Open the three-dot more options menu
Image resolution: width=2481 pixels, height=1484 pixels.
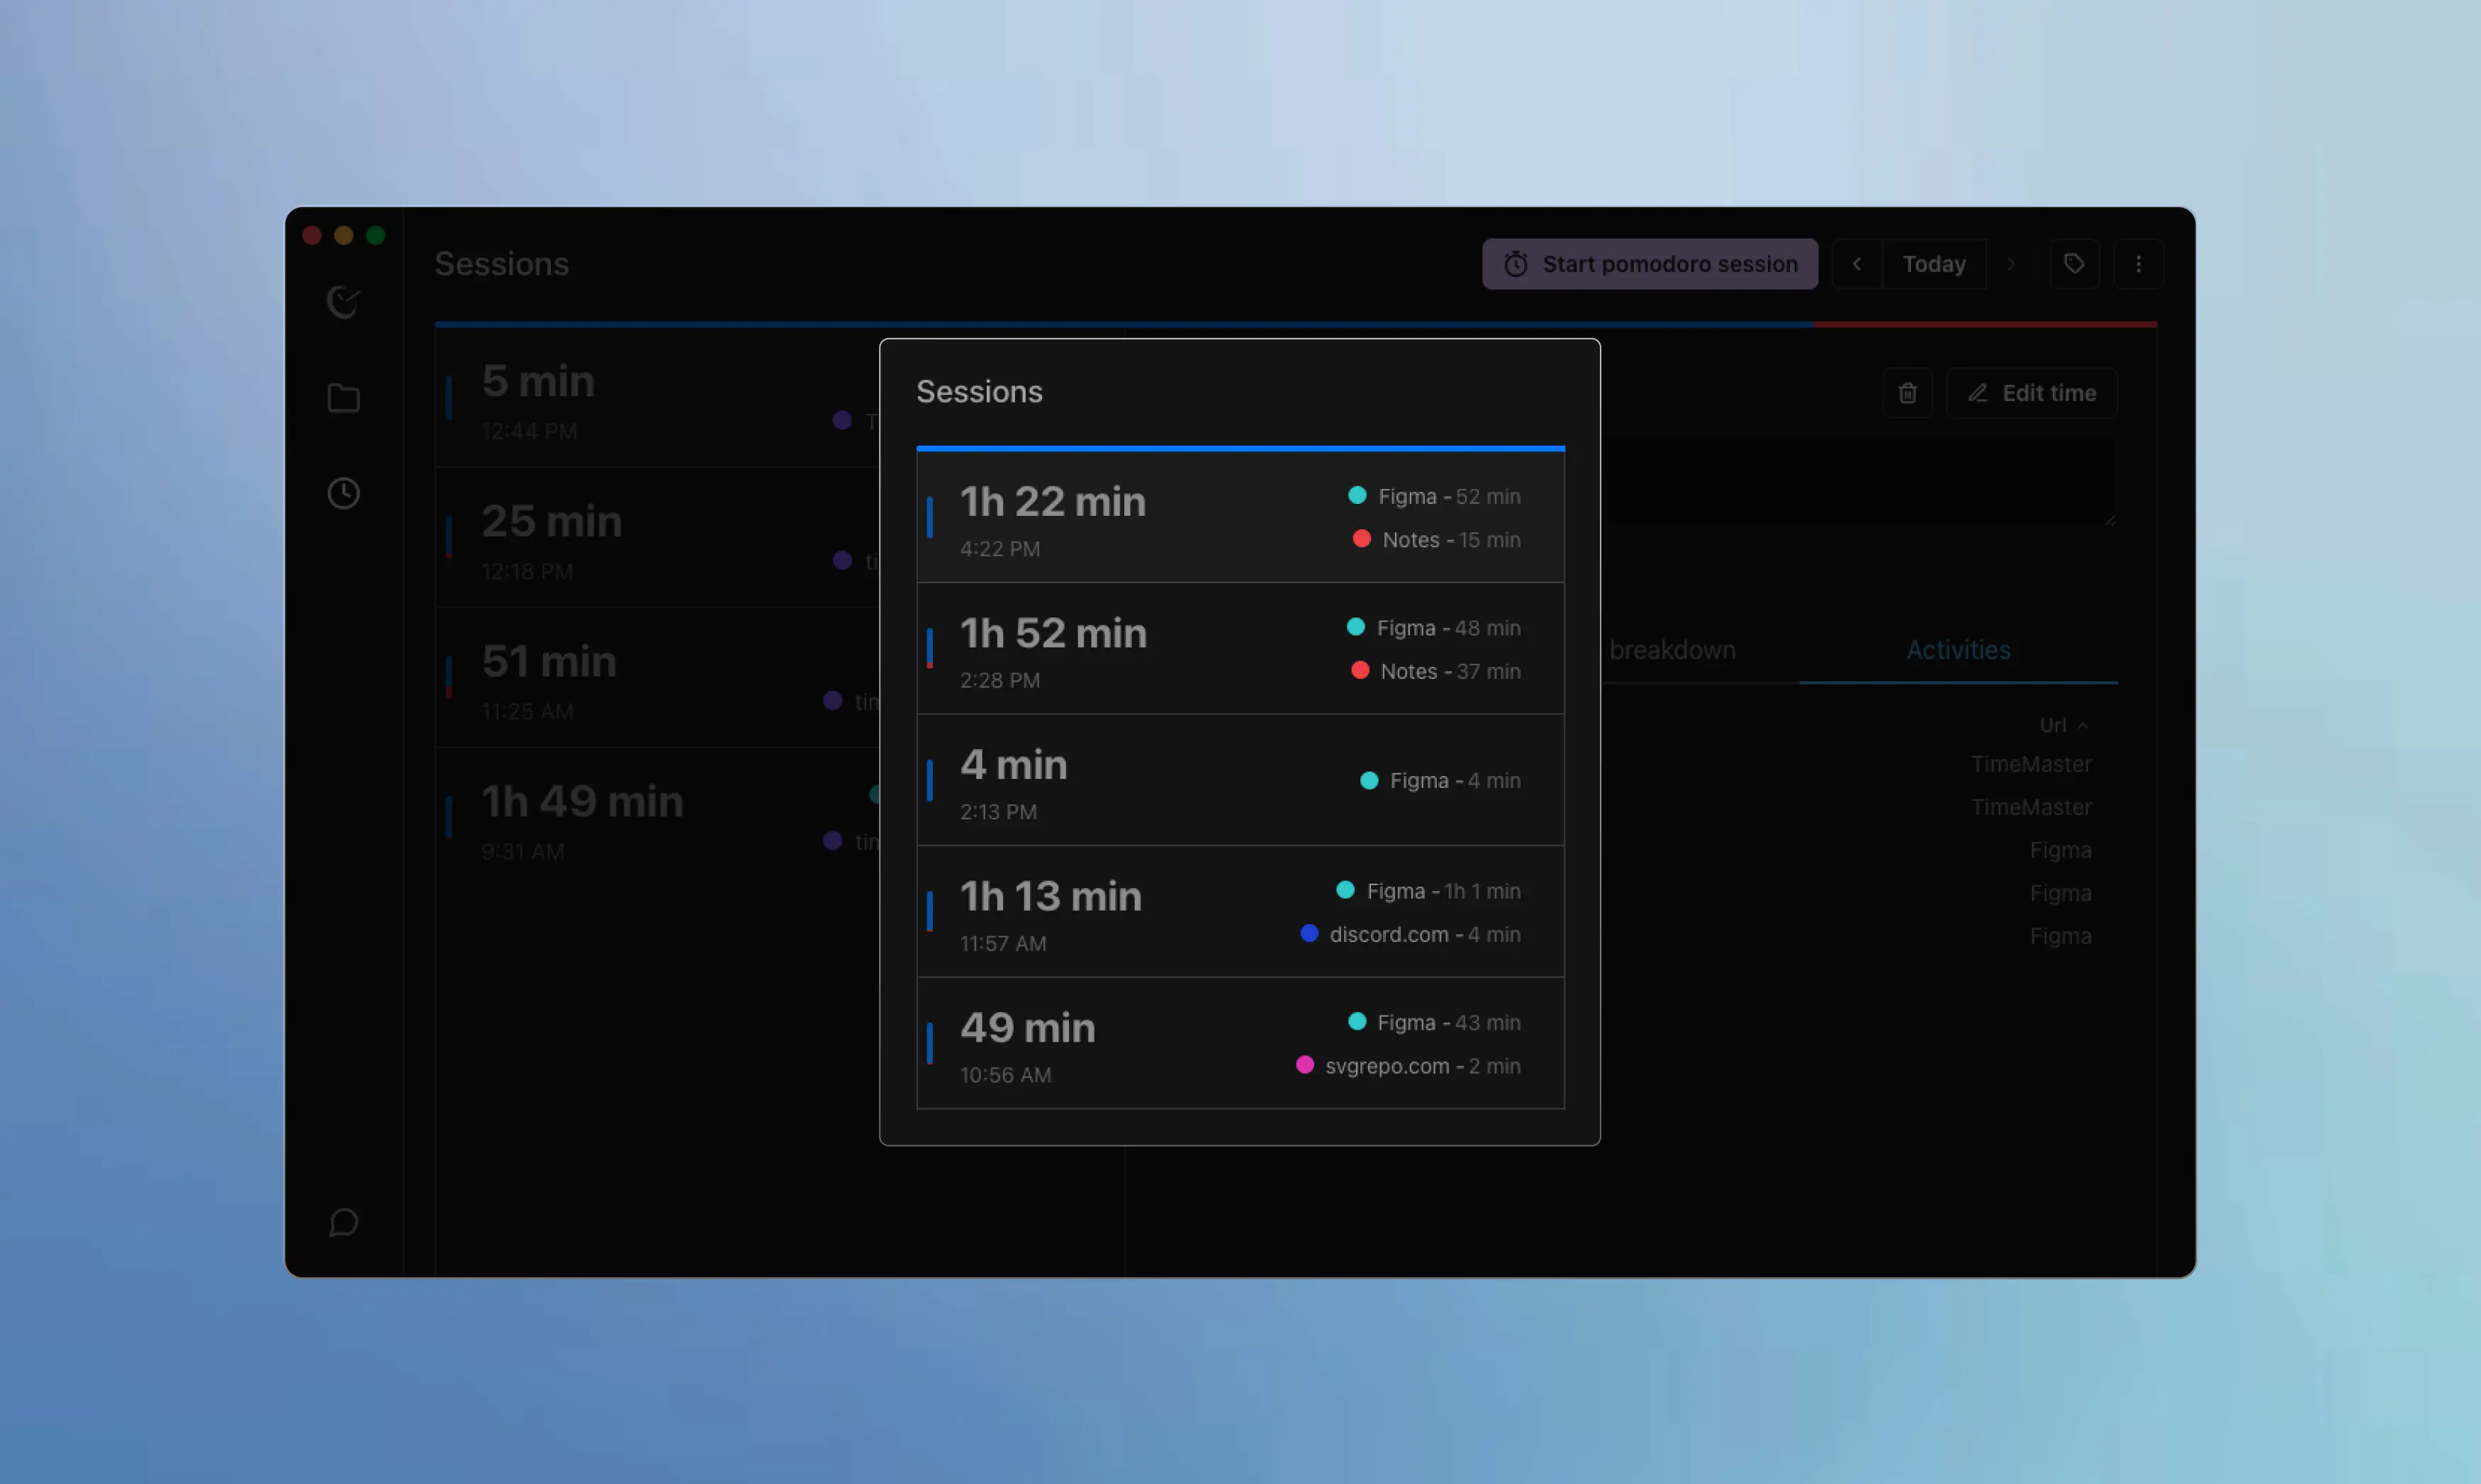tap(2138, 264)
